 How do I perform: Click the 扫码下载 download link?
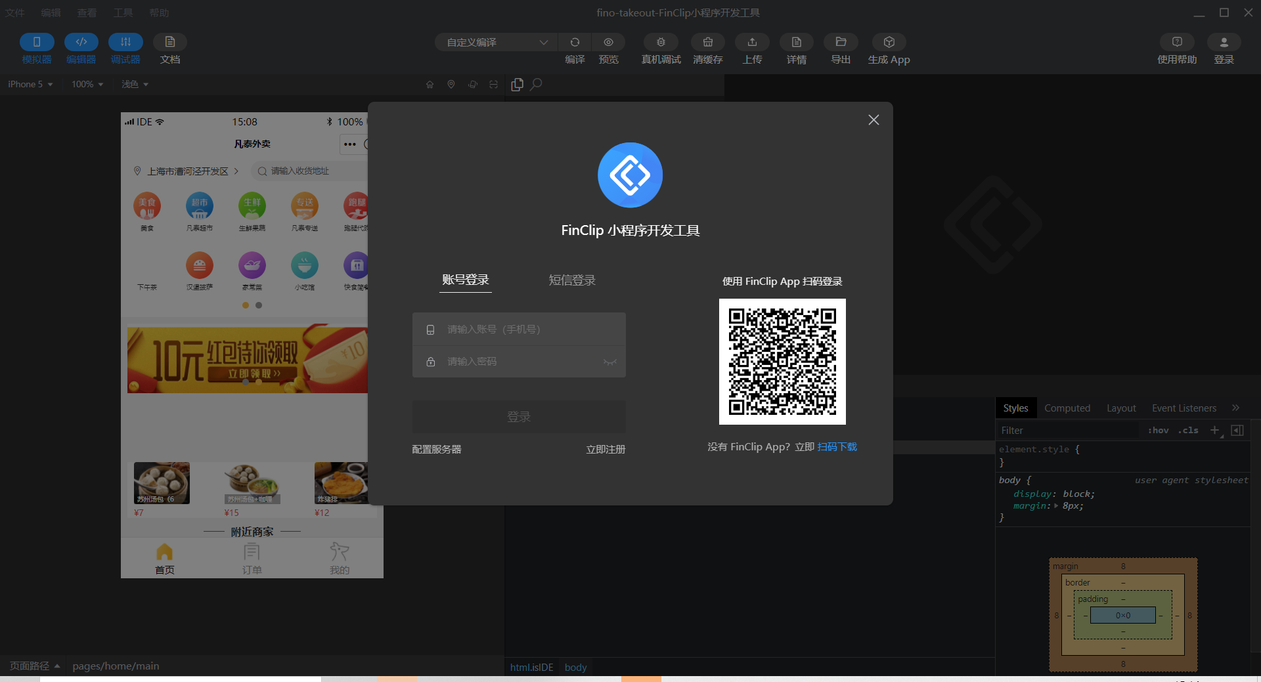(837, 447)
